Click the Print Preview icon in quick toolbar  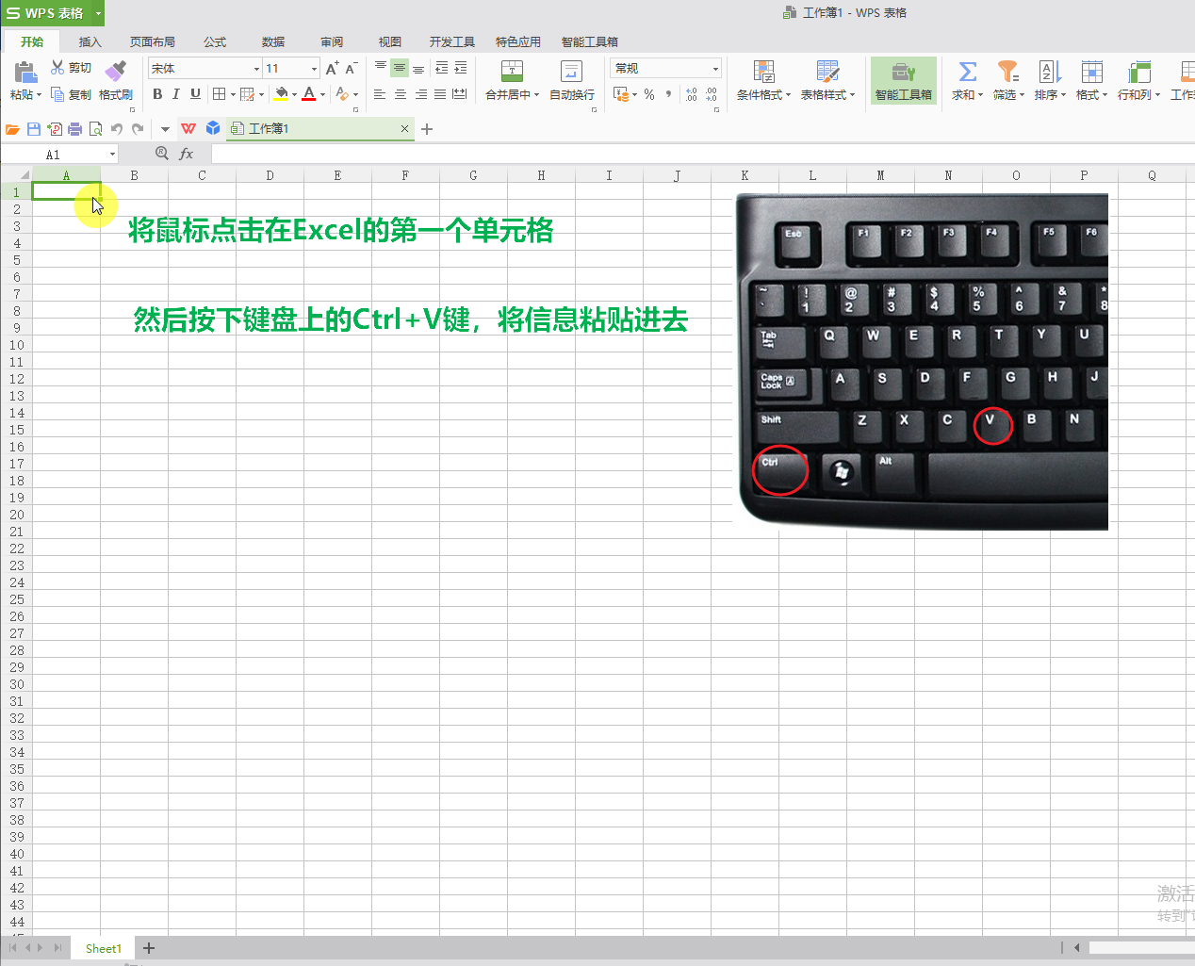click(x=96, y=129)
